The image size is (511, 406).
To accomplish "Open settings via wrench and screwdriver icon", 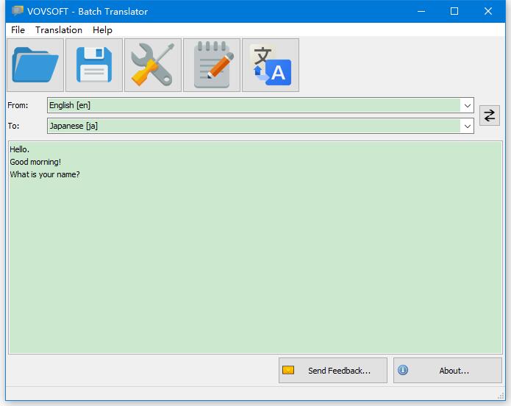I will pos(153,65).
